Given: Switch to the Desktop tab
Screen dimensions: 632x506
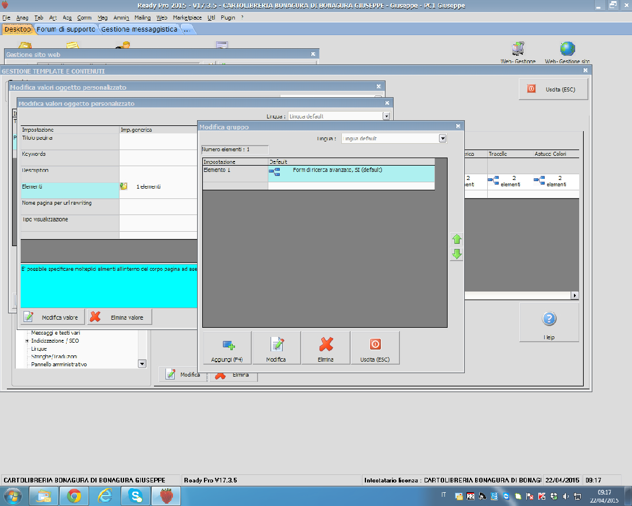Looking at the screenshot, I should click(18, 29).
